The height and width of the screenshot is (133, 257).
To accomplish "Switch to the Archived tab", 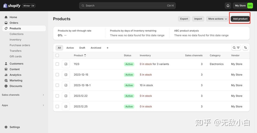I will 96,48.
